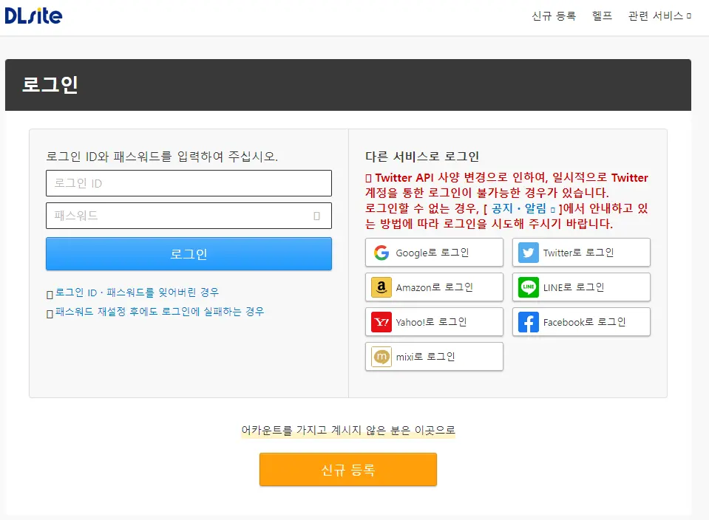This screenshot has height=520, width=709.
Task: Click the blue 로그인 button
Action: 189,254
